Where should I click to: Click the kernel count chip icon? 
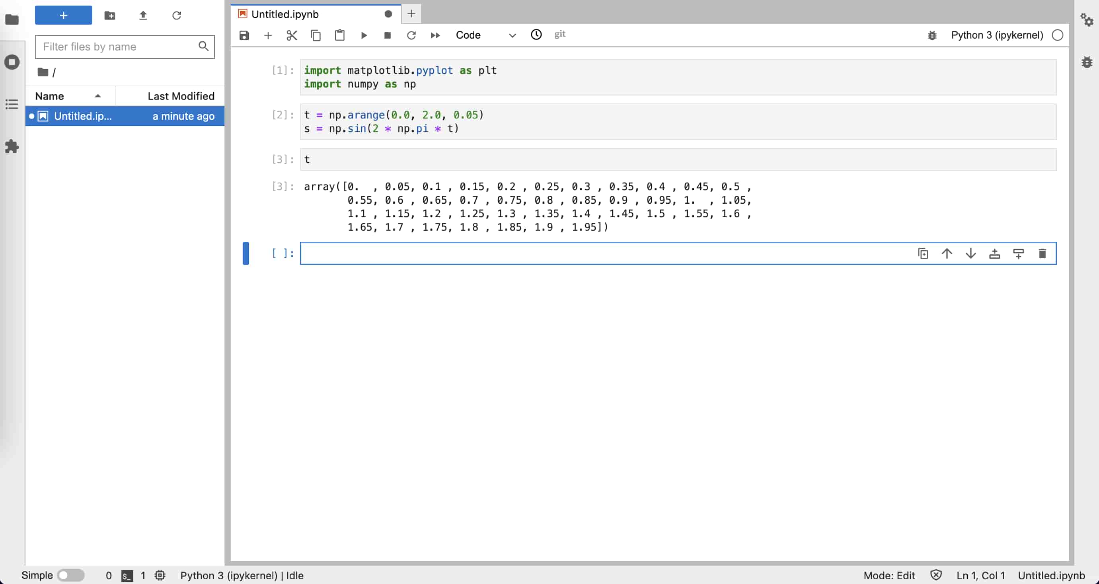tap(160, 576)
